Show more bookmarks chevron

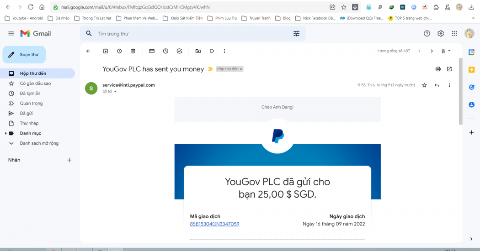coord(473,18)
